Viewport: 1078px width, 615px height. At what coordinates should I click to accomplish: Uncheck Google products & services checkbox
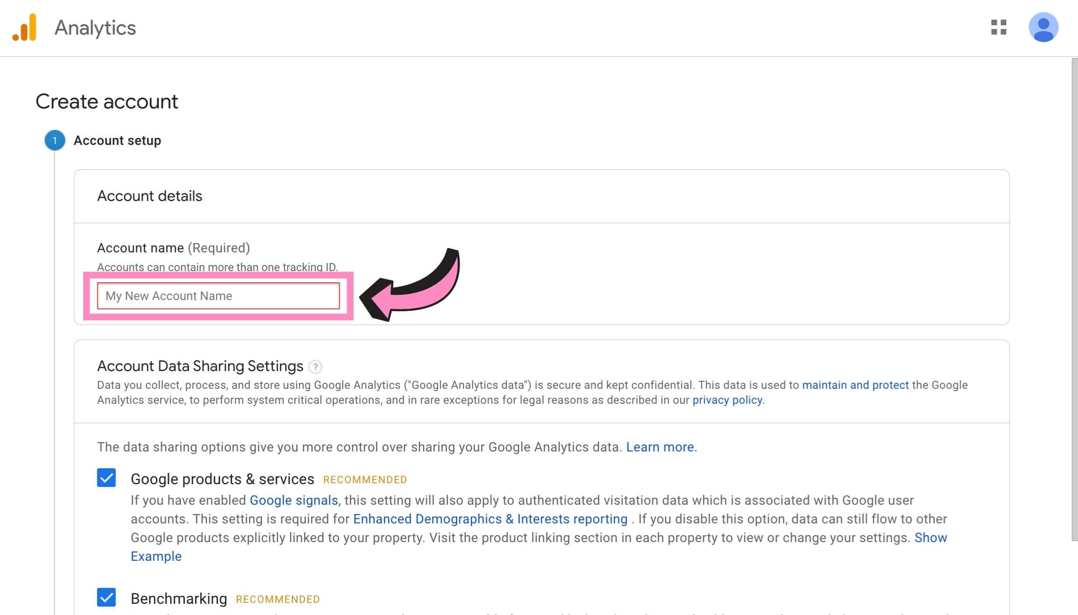(x=106, y=478)
